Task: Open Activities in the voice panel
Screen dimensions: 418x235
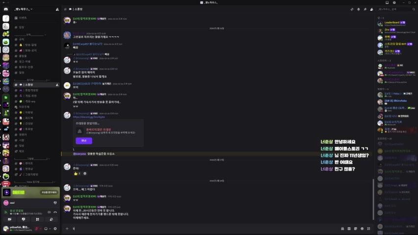Action: 37,219
